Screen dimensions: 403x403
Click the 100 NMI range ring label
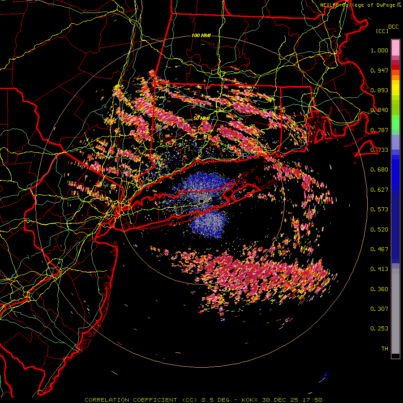(201, 35)
